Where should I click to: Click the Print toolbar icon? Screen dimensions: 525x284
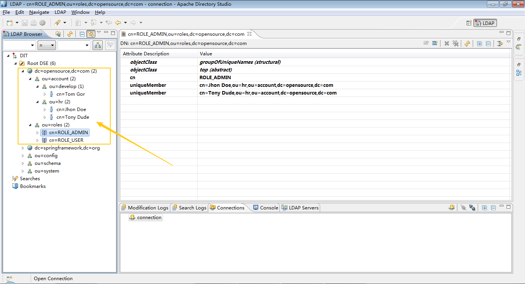(x=33, y=23)
